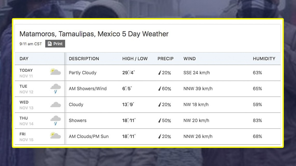Click the HIGH / LOW column header

pyautogui.click(x=135, y=59)
